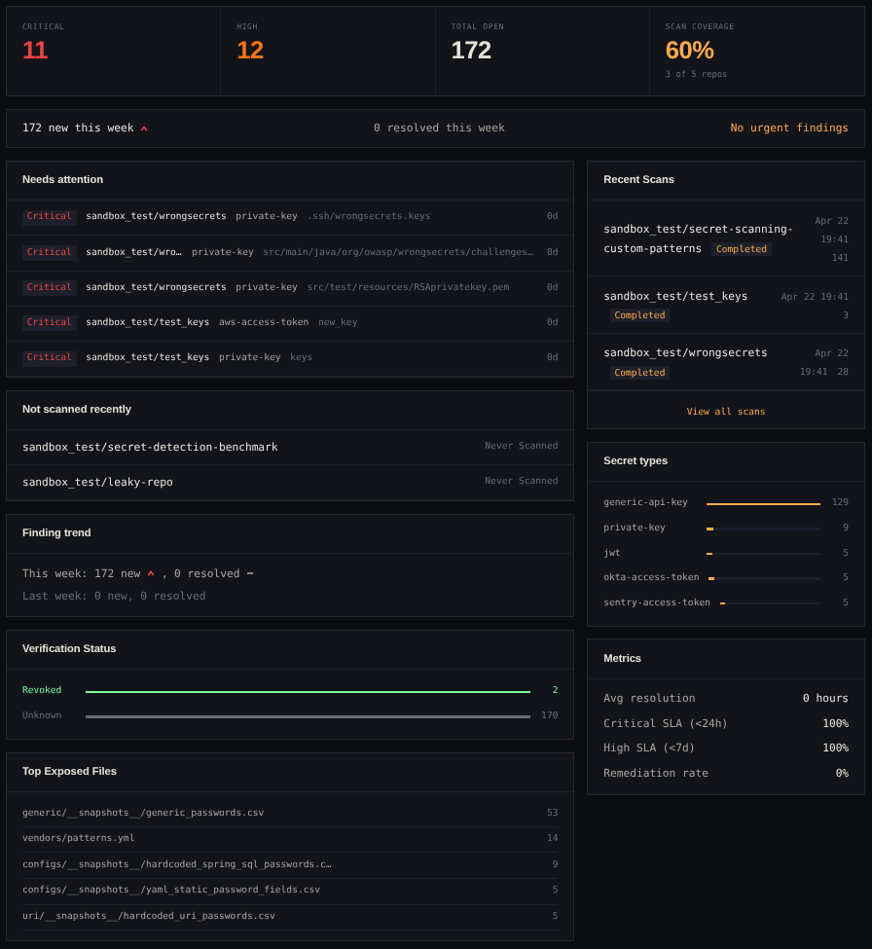
Task: Open "No urgent findings"
Action: click(x=789, y=127)
